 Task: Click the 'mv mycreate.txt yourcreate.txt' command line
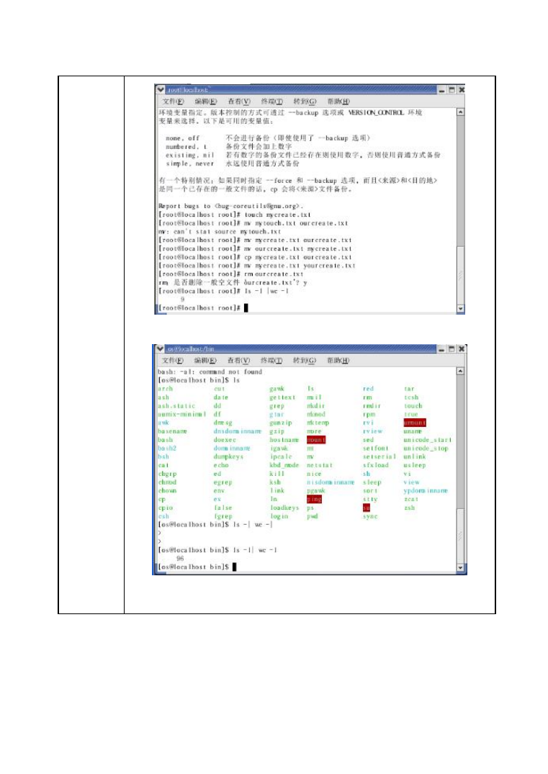coord(257,266)
